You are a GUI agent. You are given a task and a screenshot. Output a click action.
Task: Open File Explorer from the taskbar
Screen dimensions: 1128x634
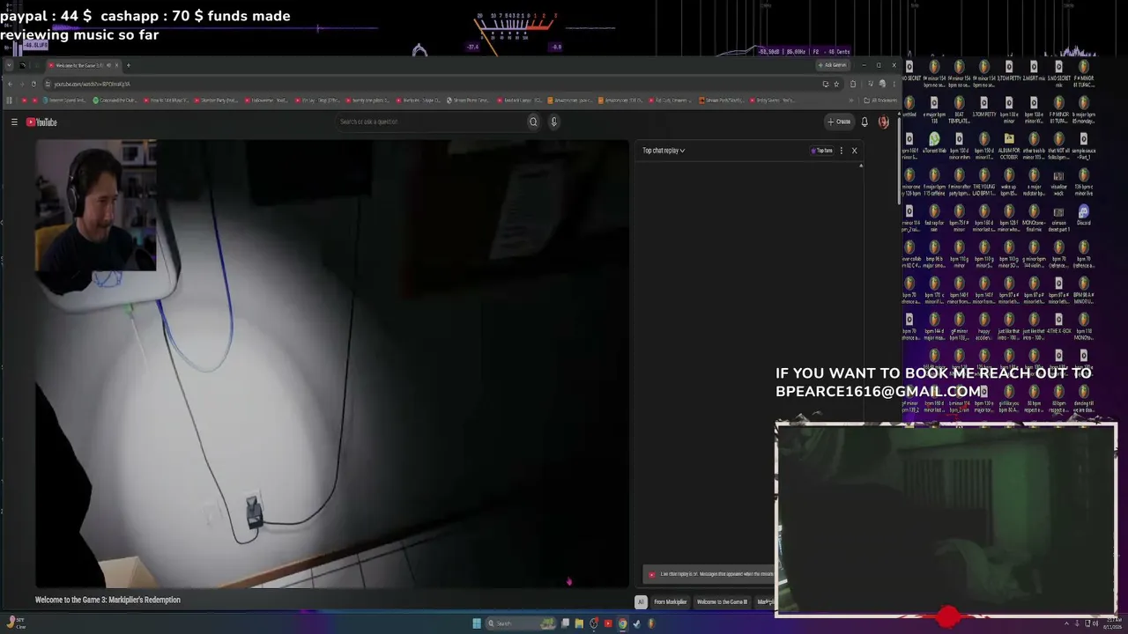[x=579, y=623]
